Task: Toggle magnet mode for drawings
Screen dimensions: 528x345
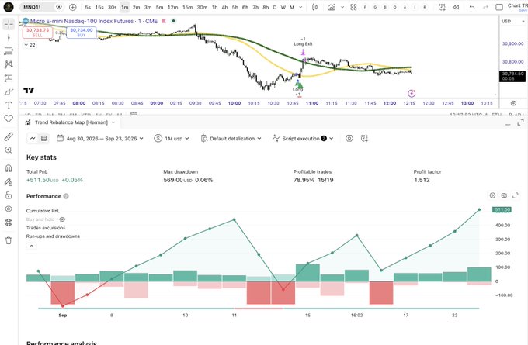Action: [x=9, y=168]
